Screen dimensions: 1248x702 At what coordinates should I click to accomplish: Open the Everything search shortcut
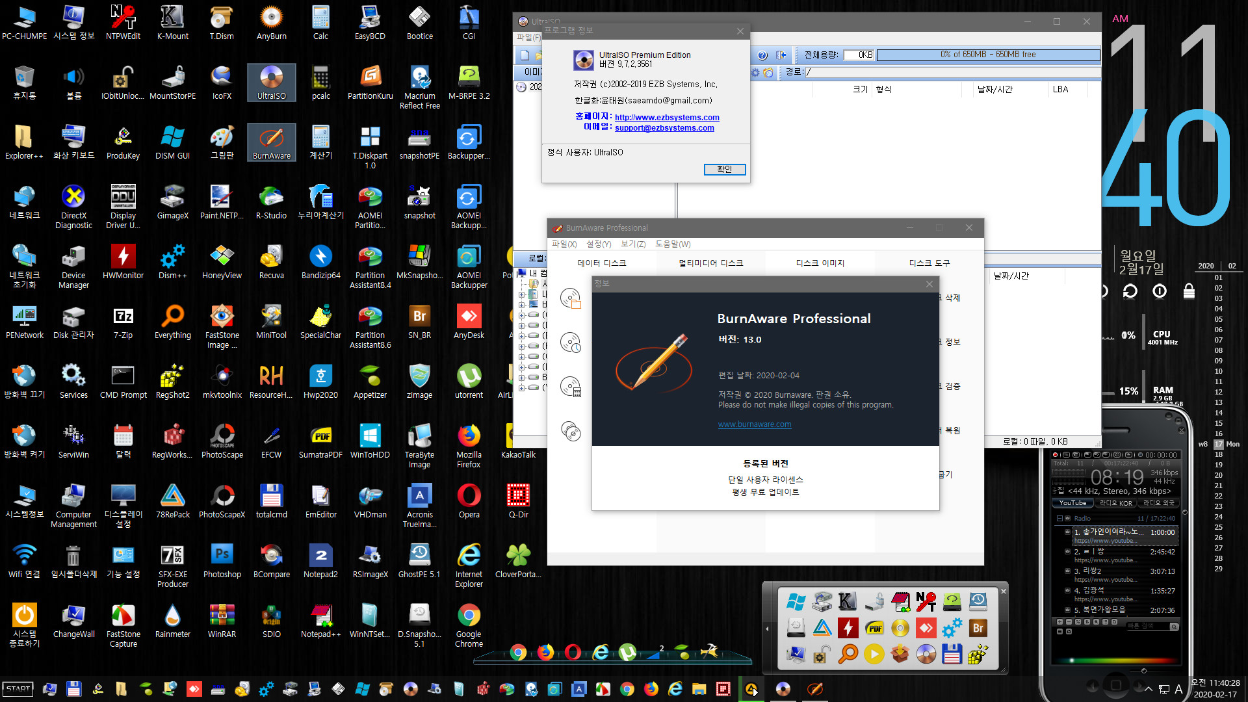click(x=172, y=322)
